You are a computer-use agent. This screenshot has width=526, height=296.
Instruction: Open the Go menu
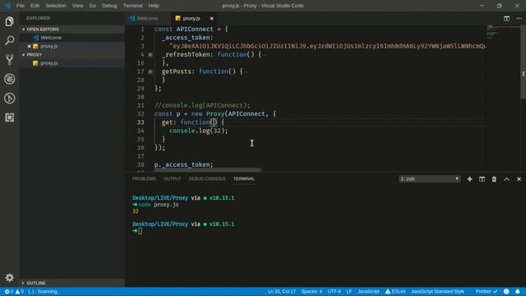click(x=93, y=6)
